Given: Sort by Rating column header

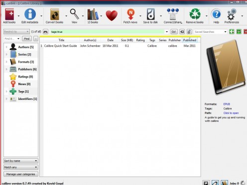Looking at the screenshot, I should coord(140,40).
